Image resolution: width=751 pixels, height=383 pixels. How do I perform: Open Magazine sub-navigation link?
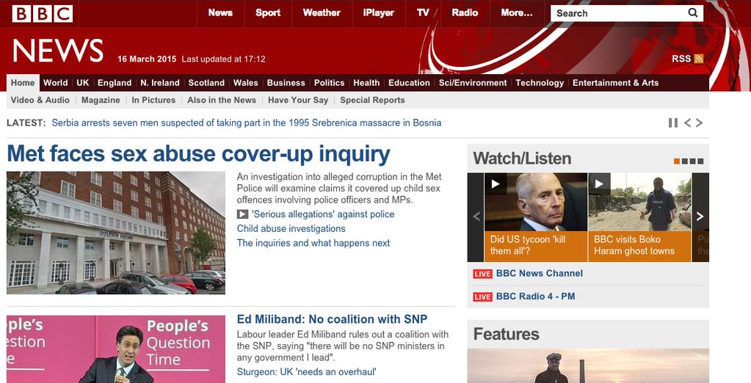(x=101, y=100)
